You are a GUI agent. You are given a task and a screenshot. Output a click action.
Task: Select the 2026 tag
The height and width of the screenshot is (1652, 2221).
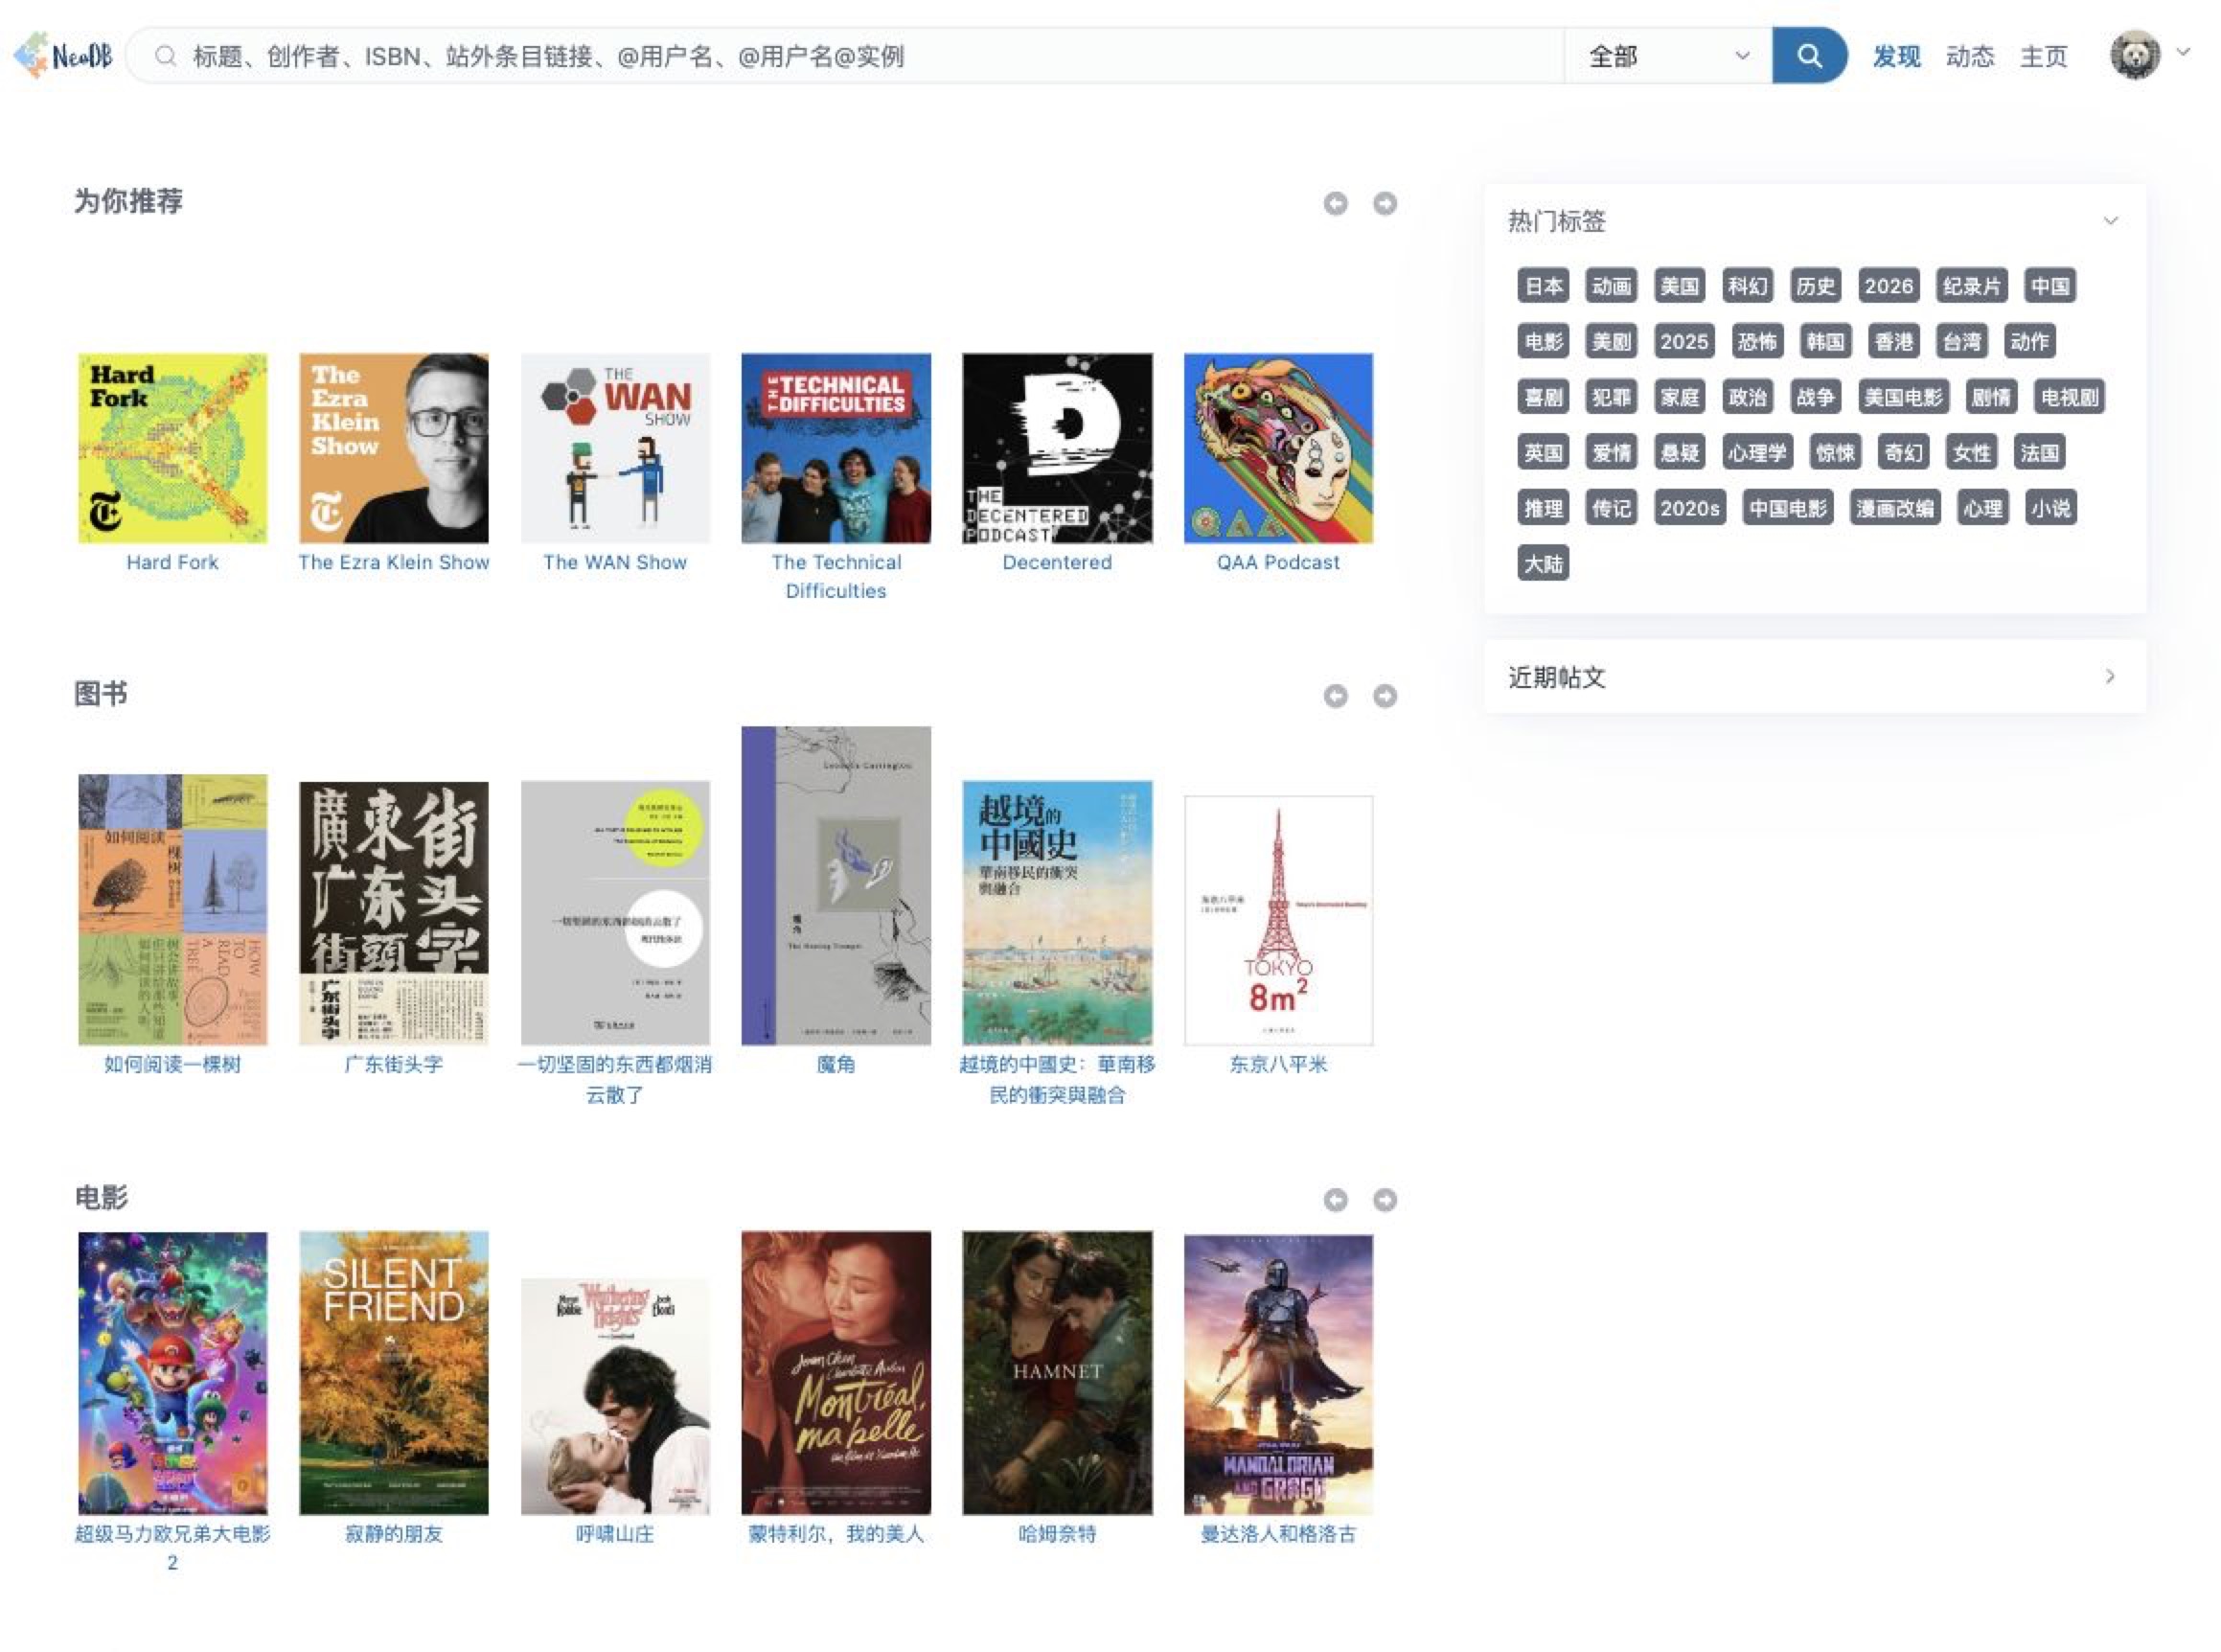point(1888,286)
